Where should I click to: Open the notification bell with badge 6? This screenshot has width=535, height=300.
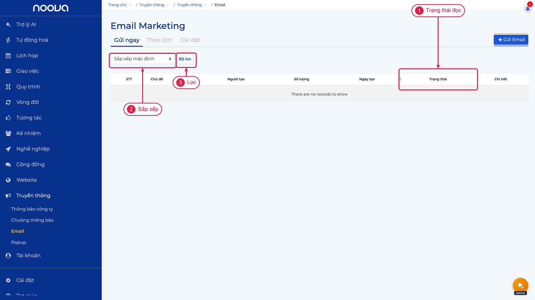tap(528, 8)
